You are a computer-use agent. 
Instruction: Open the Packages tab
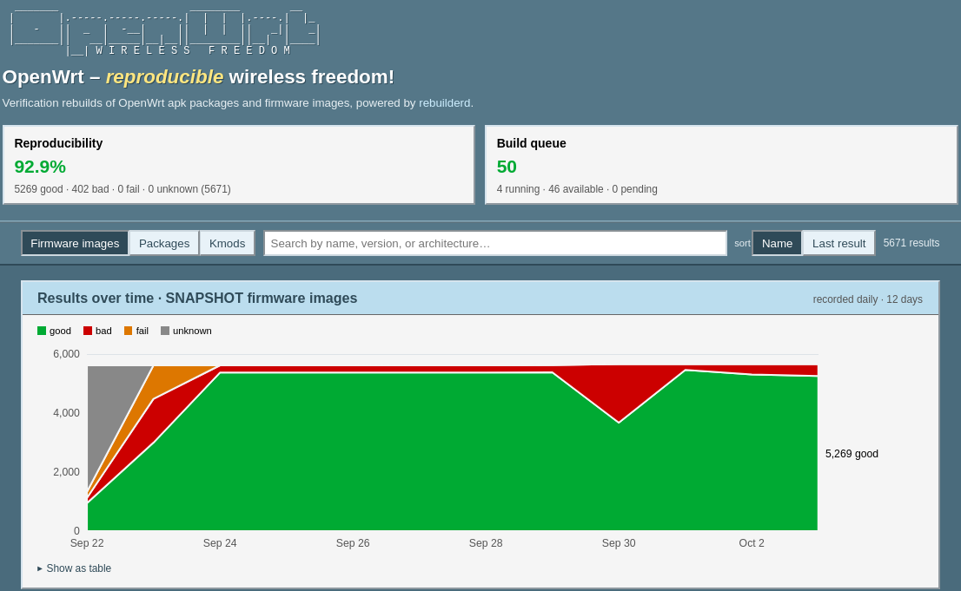[164, 243]
